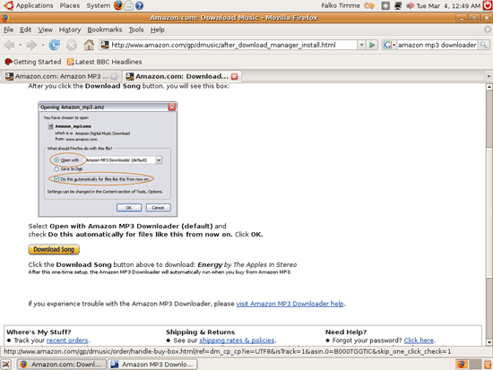Open the Edit menu

click(x=25, y=30)
